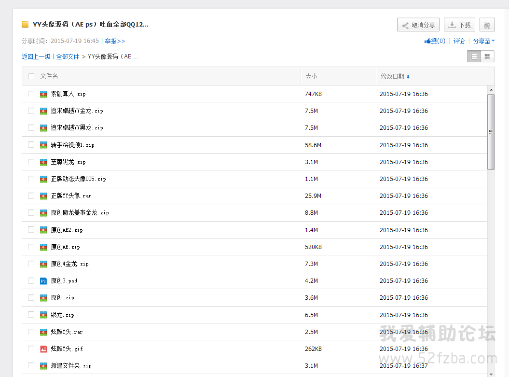Click the scrollbar down arrow

point(491,374)
